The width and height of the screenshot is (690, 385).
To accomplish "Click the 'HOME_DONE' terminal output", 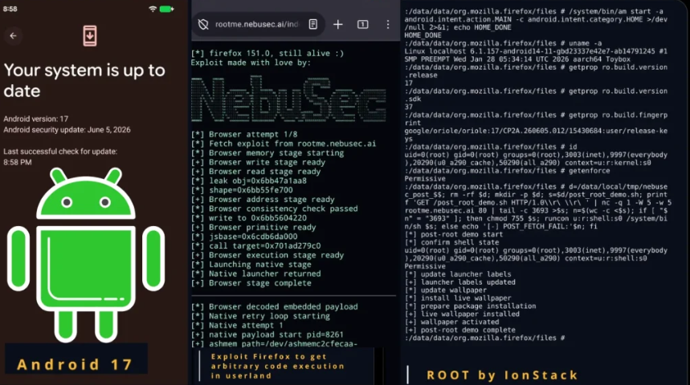I will pyautogui.click(x=423, y=35).
